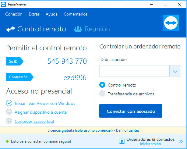
Task: Select the Transferencia de archivos radio option
Action: pyautogui.click(x=102, y=94)
